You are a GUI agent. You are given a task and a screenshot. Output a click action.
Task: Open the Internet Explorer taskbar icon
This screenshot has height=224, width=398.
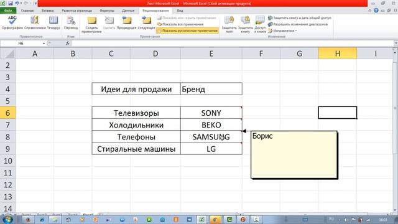(x=42, y=220)
